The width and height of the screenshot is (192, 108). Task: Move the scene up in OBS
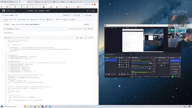[112, 74]
